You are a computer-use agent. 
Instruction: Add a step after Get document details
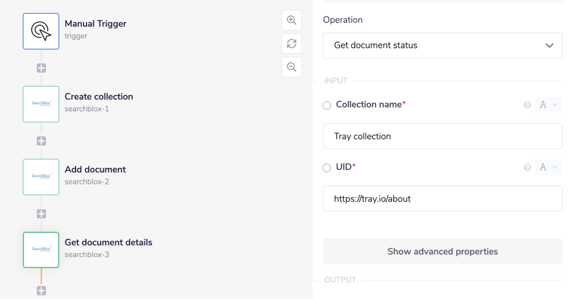click(41, 290)
